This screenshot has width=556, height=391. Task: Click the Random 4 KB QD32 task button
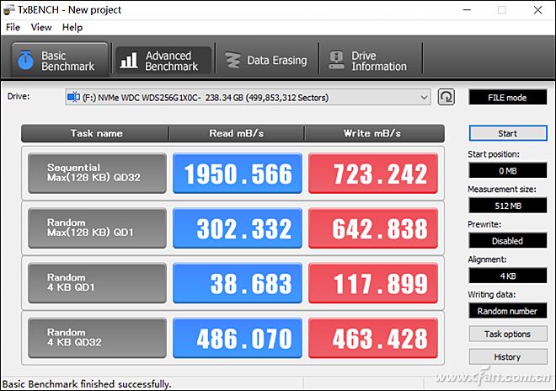(97, 338)
